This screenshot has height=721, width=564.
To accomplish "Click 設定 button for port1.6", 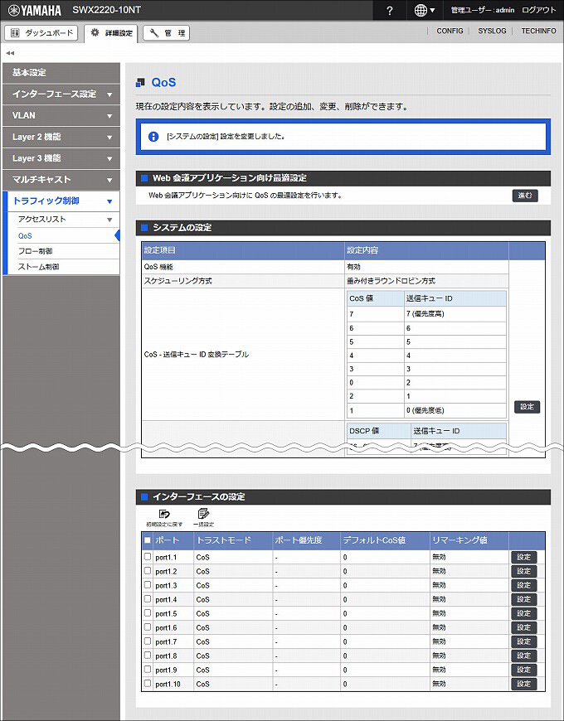I will [x=524, y=627].
